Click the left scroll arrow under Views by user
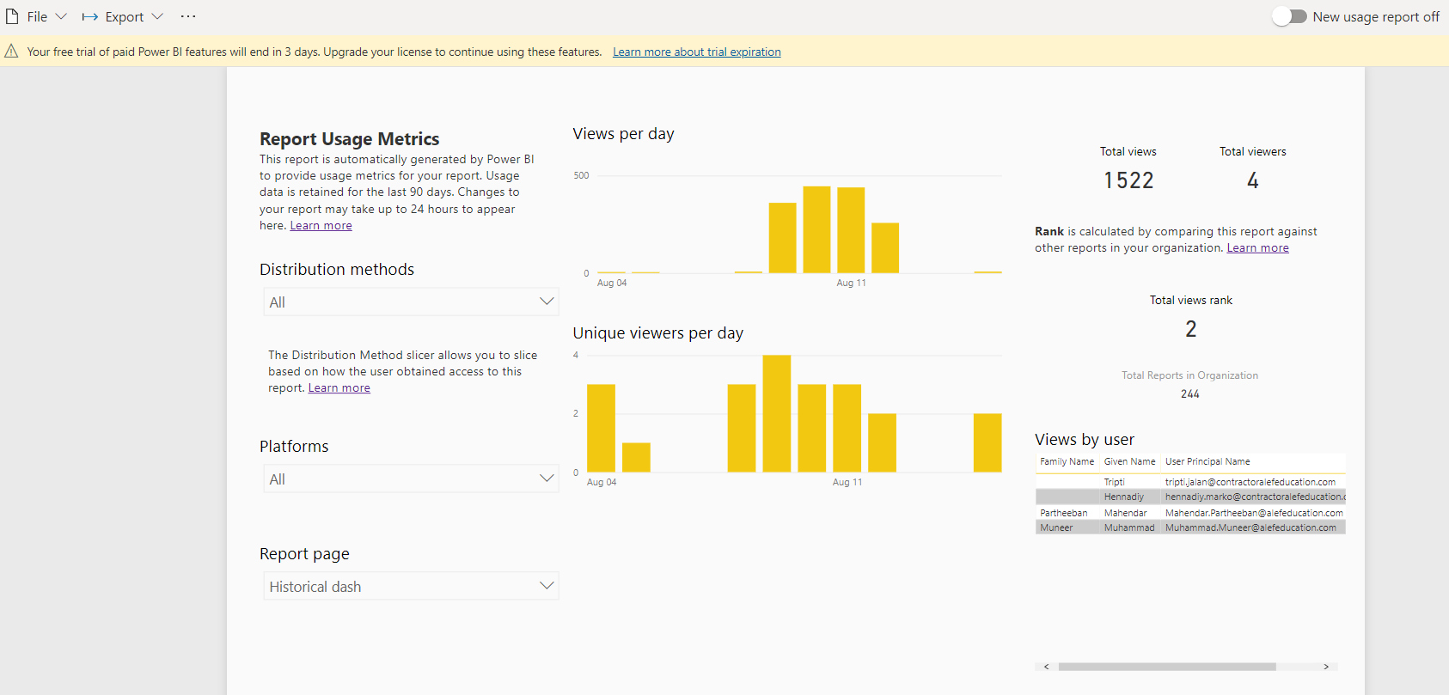The image size is (1449, 695). (1046, 667)
